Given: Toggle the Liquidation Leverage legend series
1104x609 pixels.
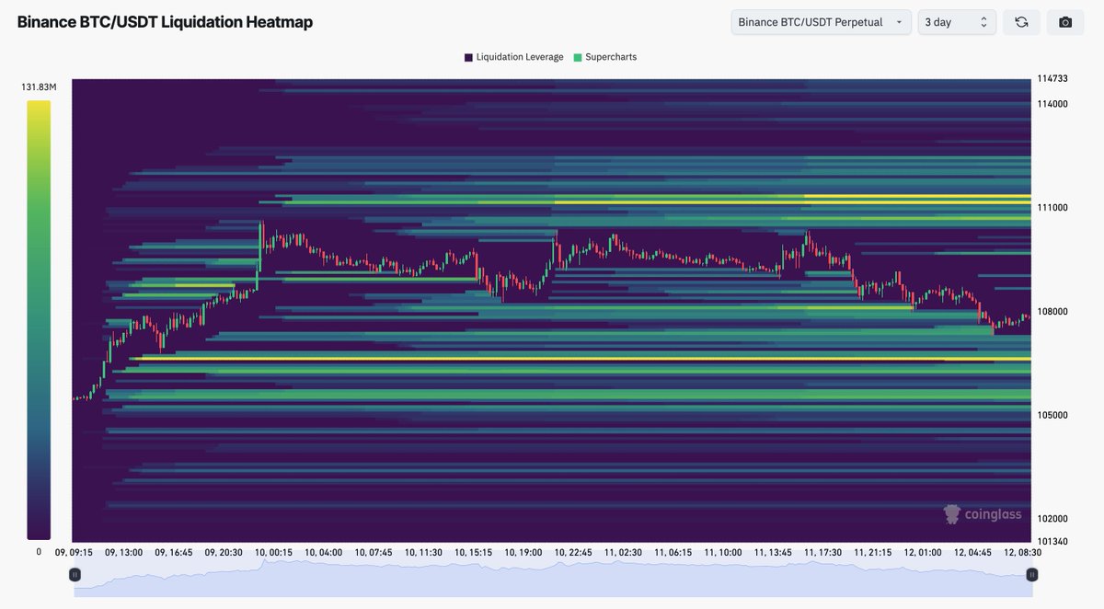Looking at the screenshot, I should pyautogui.click(x=513, y=57).
